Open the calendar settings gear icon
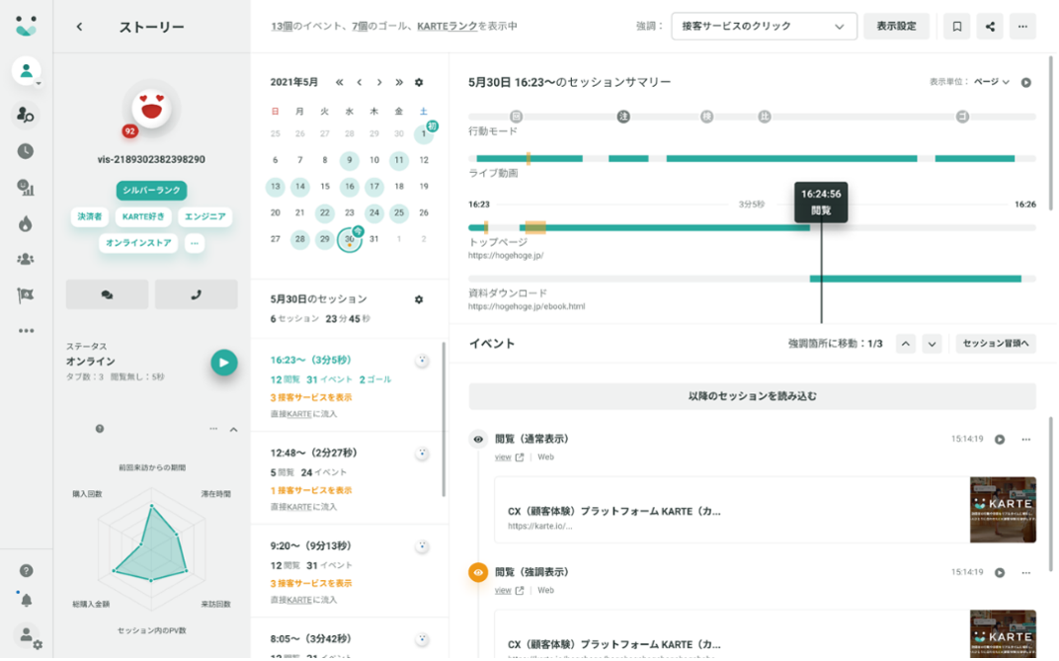The image size is (1059, 661). click(419, 82)
